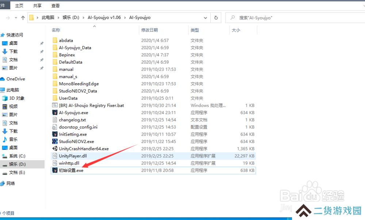Open 3D 对象 in the sidebar
Viewport: 365px width, 220px height.
click(x=16, y=98)
